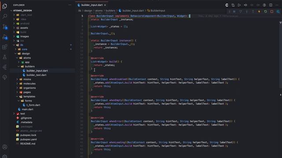The width and height of the screenshot is (282, 158).
Task: Click the debug Step Over icon
Action: [241, 12]
